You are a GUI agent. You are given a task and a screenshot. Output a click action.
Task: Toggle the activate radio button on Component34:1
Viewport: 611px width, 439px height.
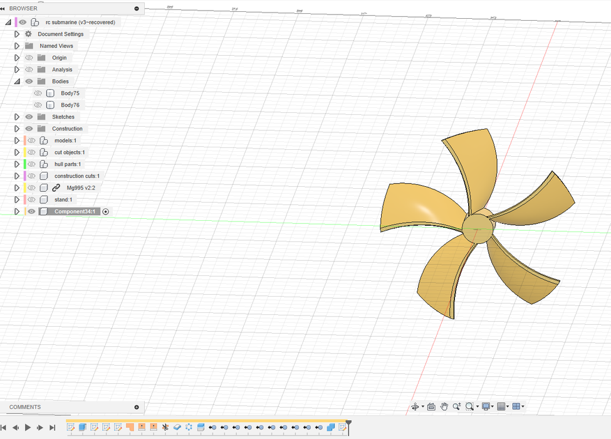[x=106, y=212]
